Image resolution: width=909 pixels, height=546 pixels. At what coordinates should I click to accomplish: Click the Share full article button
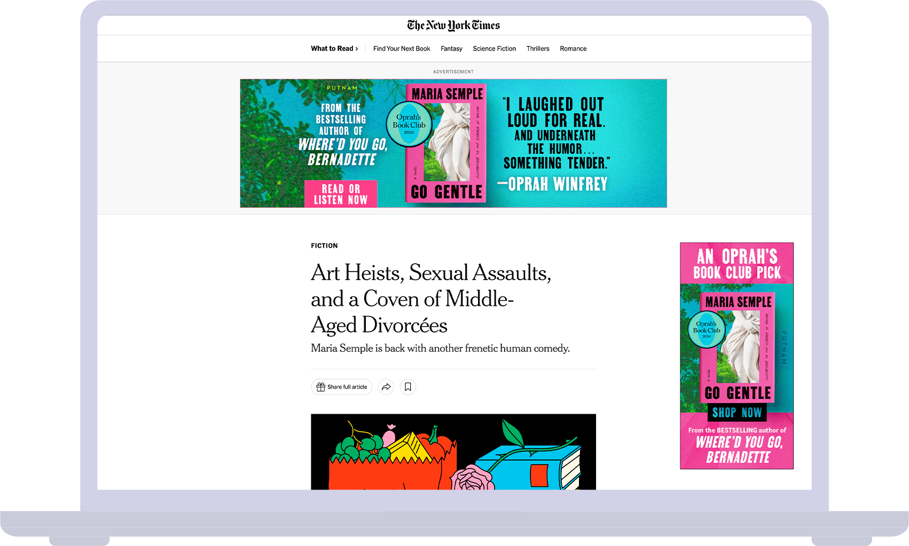click(x=341, y=387)
